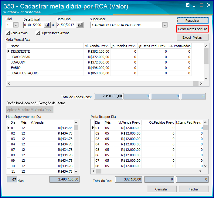Toggle the Supervisores Ativos checkbox
The width and height of the screenshot is (214, 198).
pyautogui.click(x=38, y=33)
